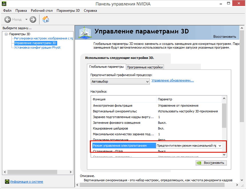Click the system information icon at bottom left
Screen dimensions: 246x189
pyautogui.click(x=7, y=182)
